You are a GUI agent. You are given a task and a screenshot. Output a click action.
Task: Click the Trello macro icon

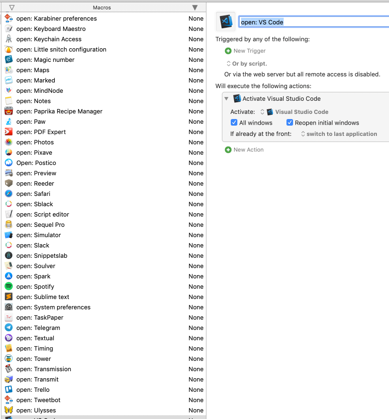(x=9, y=389)
